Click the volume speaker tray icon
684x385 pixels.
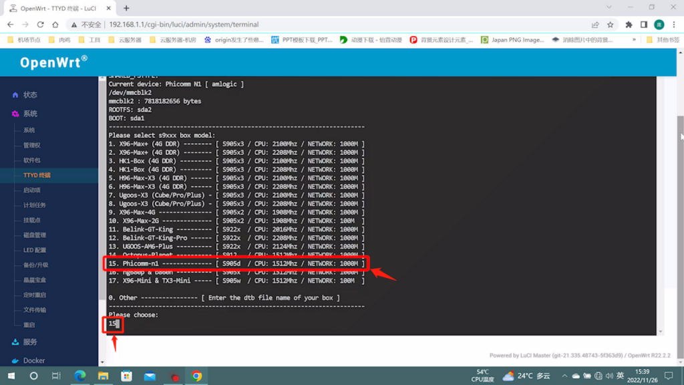click(609, 376)
